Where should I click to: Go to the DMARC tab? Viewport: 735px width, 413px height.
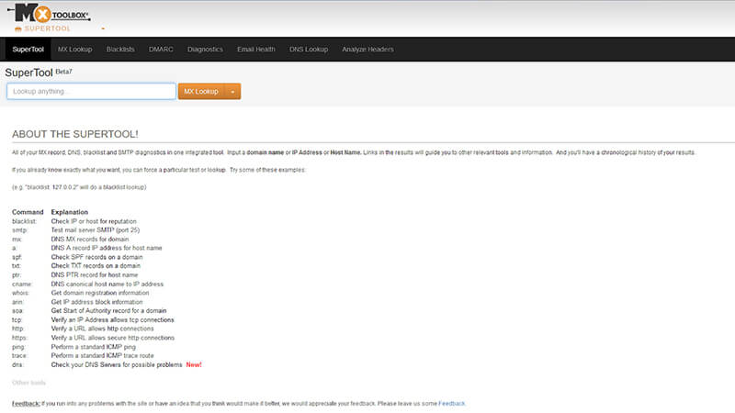161,49
